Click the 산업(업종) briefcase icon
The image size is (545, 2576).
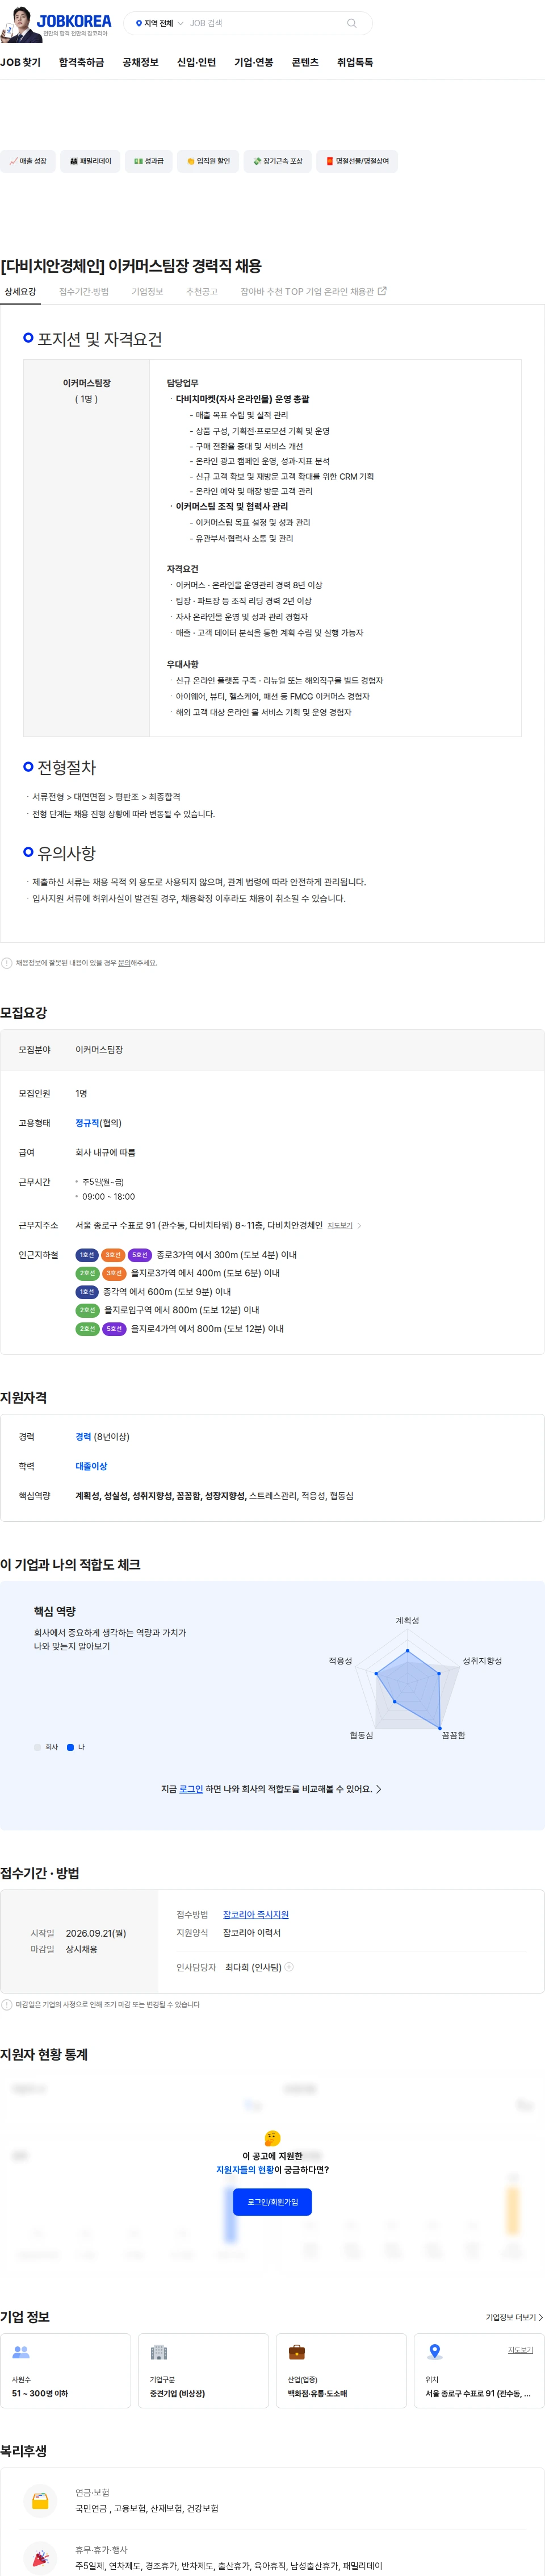296,2352
